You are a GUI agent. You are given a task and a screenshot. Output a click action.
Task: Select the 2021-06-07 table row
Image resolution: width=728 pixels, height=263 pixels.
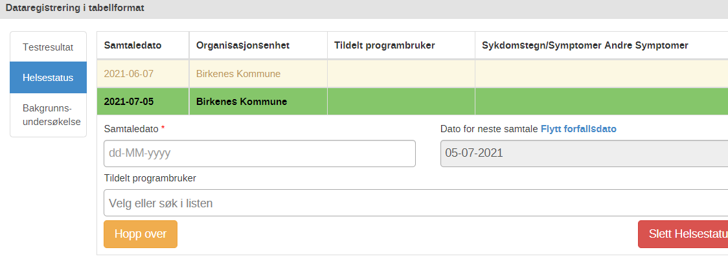click(x=413, y=74)
